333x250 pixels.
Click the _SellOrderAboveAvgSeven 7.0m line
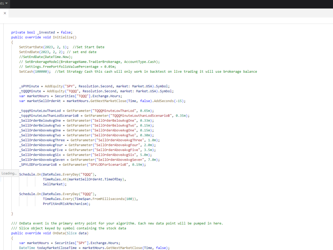click(x=89, y=159)
